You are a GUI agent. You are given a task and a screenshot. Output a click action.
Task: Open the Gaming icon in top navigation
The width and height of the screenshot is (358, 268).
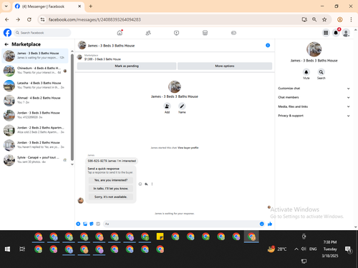pyautogui.click(x=233, y=33)
